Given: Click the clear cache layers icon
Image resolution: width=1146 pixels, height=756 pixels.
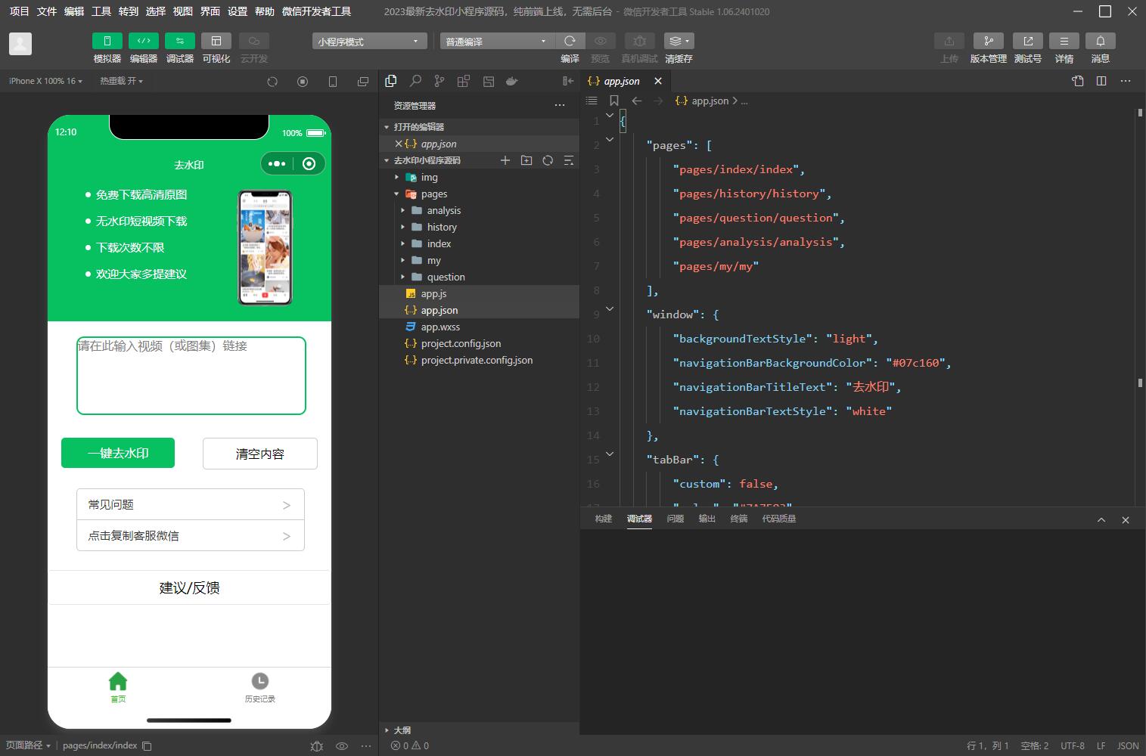Looking at the screenshot, I should coord(679,41).
